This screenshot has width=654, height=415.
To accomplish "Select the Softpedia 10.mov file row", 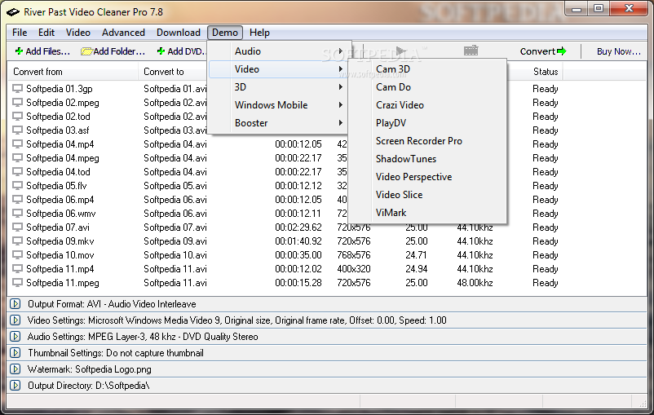I will 60,255.
